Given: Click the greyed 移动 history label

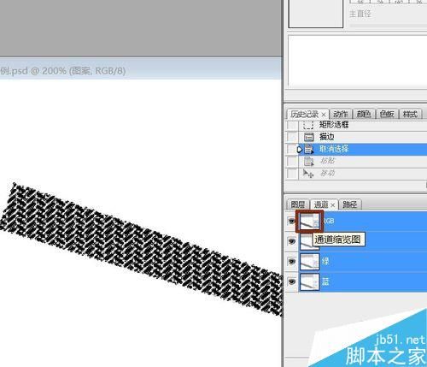Looking at the screenshot, I should pyautogui.click(x=328, y=173).
